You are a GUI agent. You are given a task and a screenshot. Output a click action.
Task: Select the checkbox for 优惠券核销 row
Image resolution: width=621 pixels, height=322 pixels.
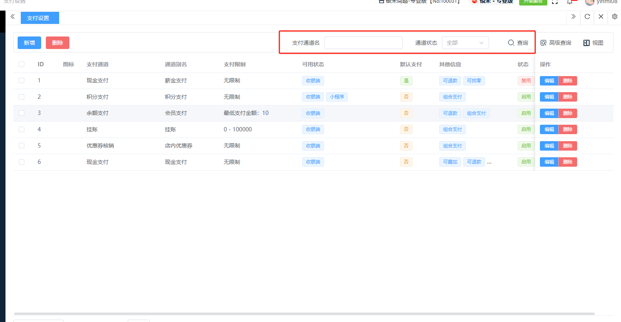click(22, 146)
